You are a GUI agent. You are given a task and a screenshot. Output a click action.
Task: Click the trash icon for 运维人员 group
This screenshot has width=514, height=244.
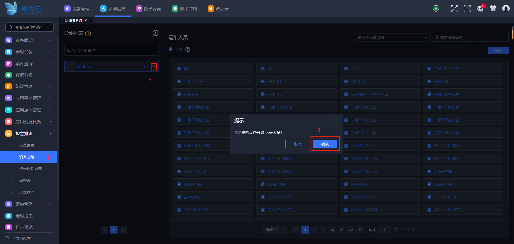154,66
